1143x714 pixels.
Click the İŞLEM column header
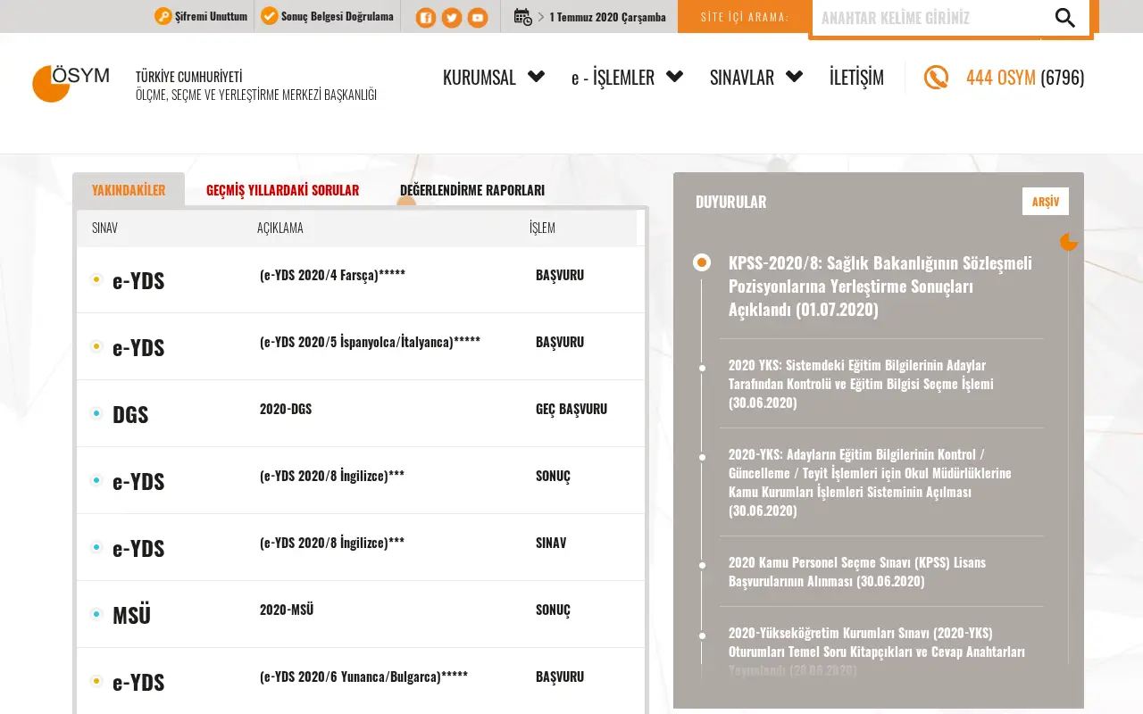542,228
